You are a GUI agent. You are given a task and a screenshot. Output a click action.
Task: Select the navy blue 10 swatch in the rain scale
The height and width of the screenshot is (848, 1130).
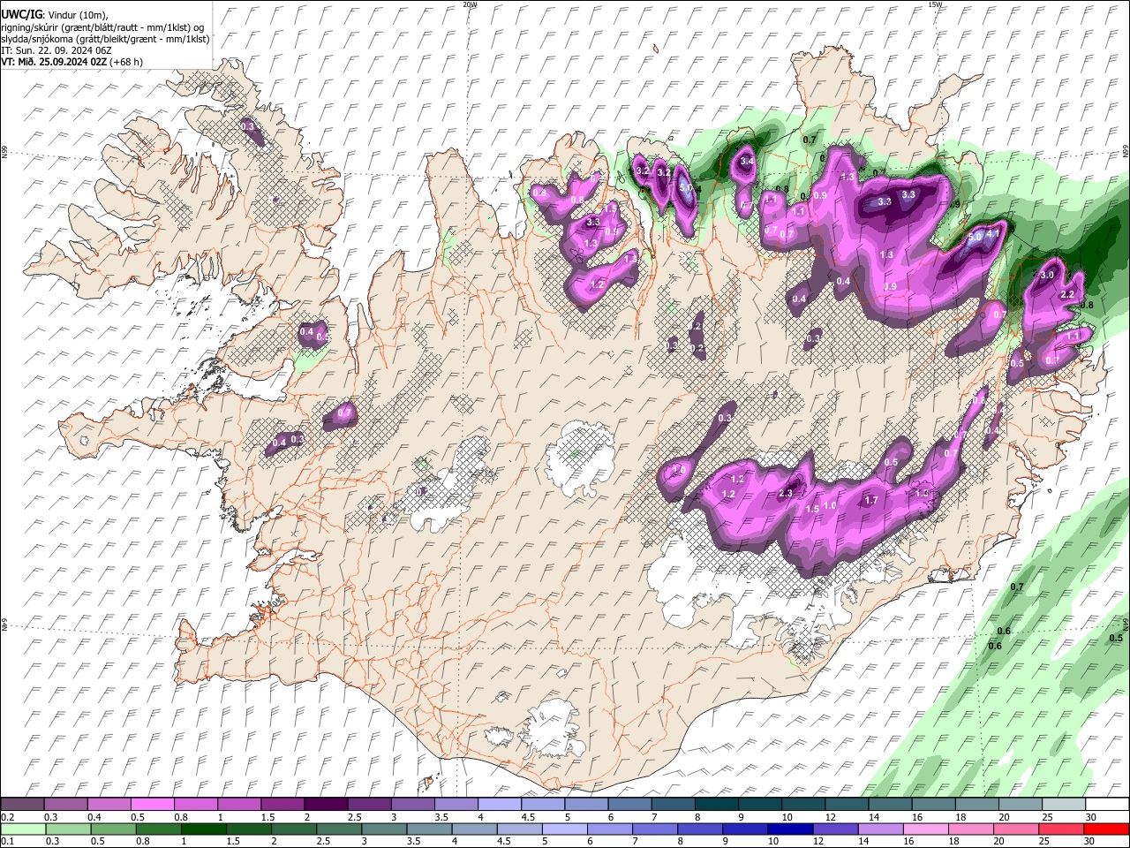(790, 829)
